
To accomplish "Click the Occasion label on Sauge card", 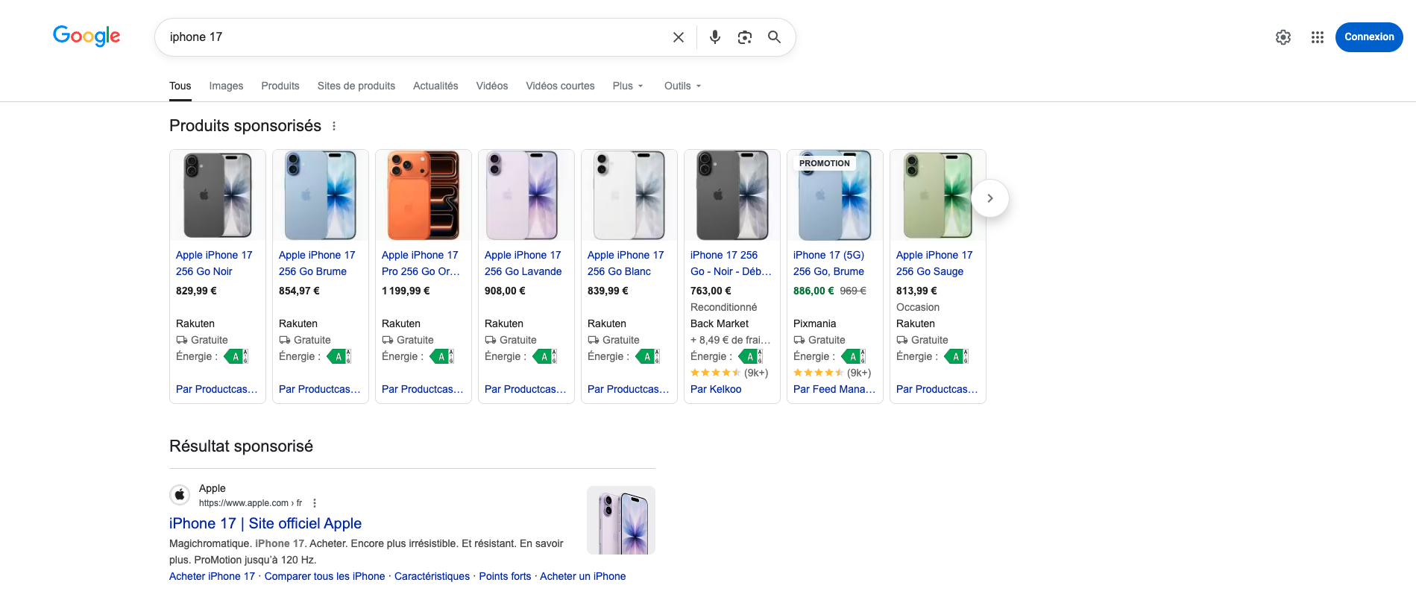I will [x=918, y=307].
